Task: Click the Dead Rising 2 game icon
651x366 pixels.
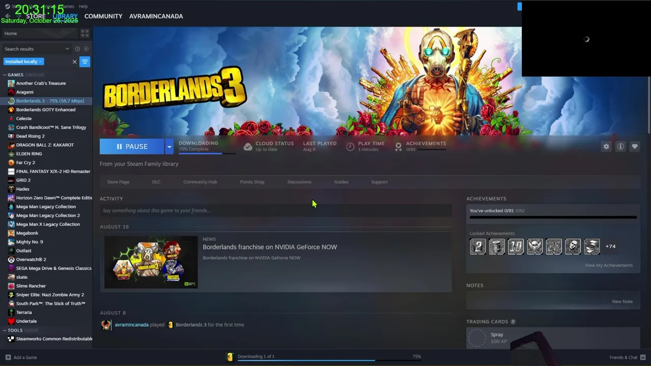Action: point(11,136)
